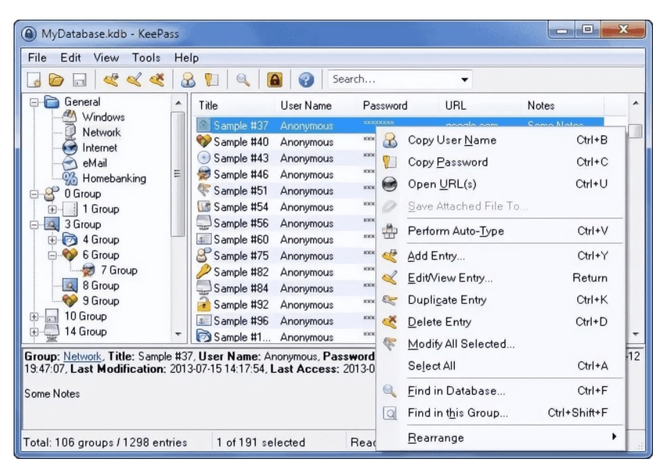The width and height of the screenshot is (665, 465).
Task: Select the Internet group with globe icon
Action: (x=99, y=147)
